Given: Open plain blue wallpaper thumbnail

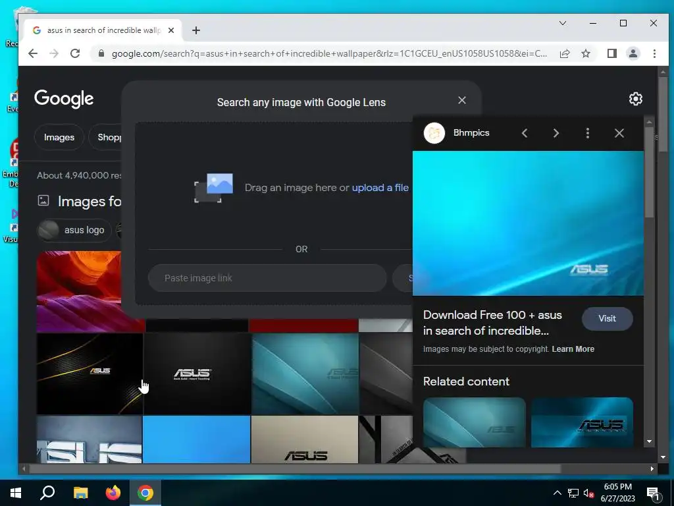Looking at the screenshot, I should (196, 439).
